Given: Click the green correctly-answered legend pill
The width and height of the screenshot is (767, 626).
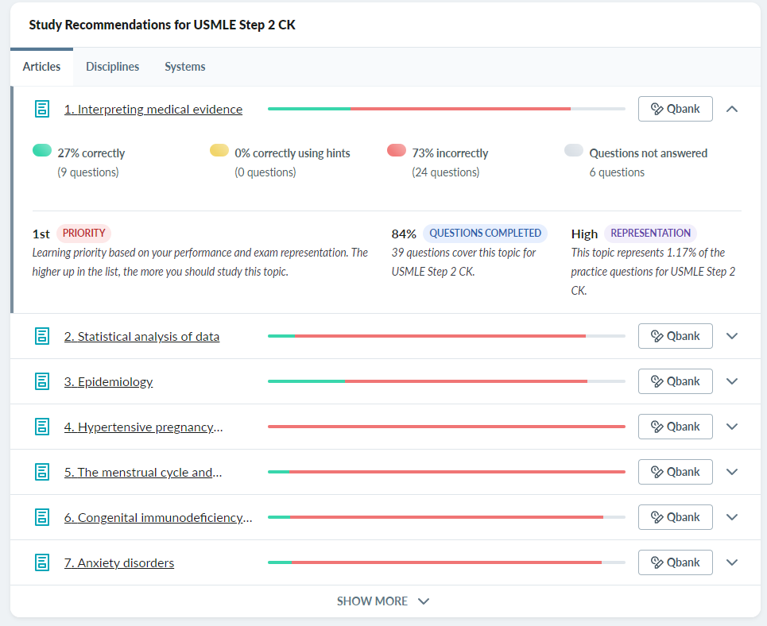Looking at the screenshot, I should coord(43,151).
